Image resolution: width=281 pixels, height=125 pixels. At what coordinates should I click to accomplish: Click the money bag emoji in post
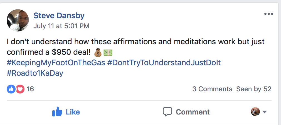point(98,52)
